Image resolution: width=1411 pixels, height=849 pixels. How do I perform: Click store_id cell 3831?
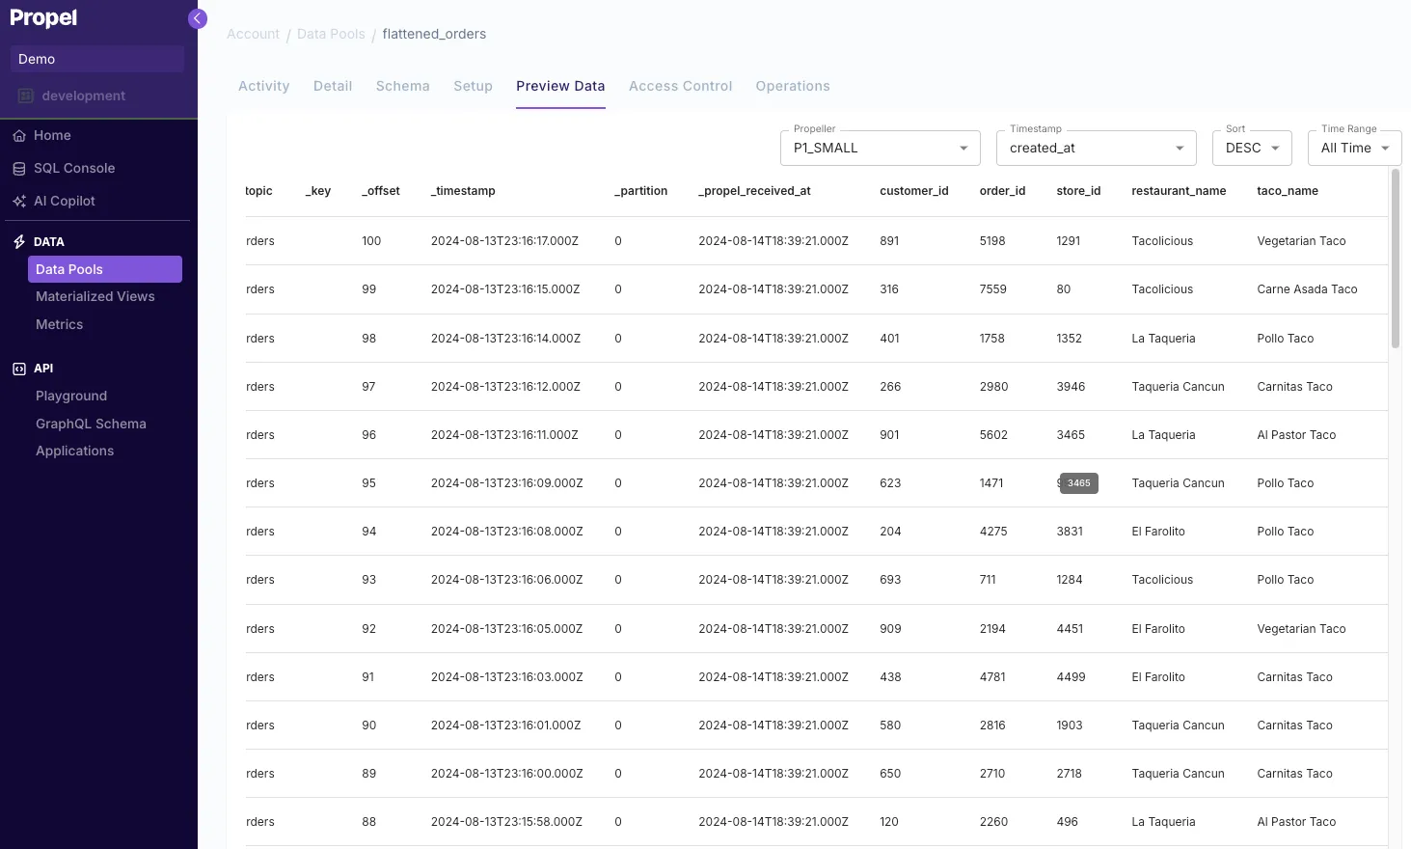(x=1070, y=532)
